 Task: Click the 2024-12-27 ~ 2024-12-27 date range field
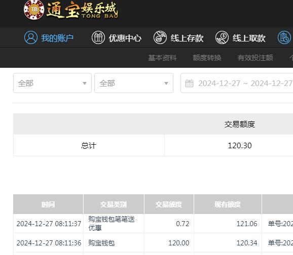click(237, 83)
